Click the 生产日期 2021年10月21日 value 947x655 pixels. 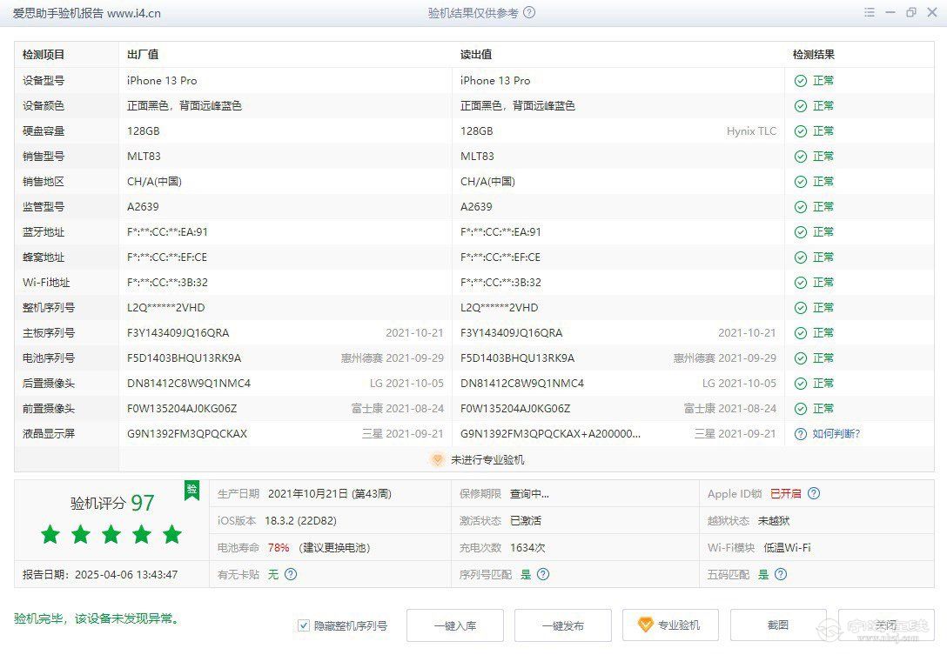click(x=330, y=494)
